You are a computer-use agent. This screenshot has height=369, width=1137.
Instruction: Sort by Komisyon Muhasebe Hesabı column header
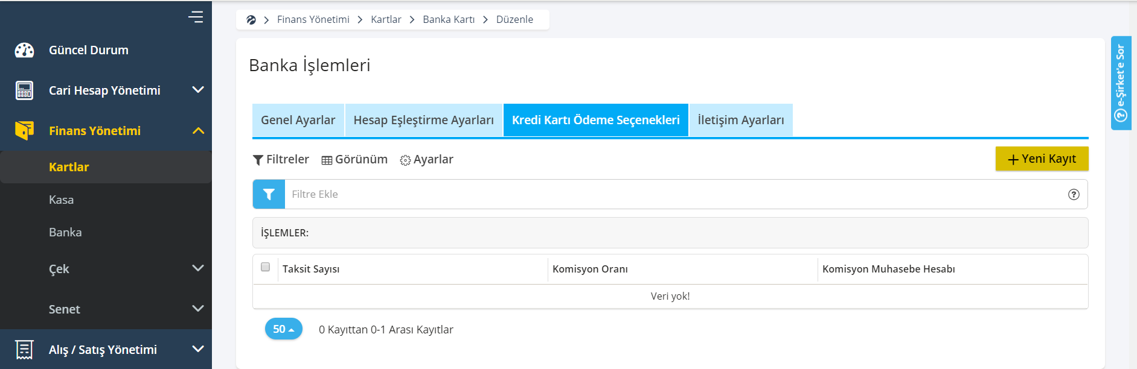[x=889, y=269]
